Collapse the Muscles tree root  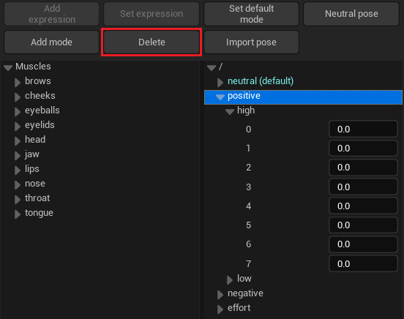tap(8, 68)
